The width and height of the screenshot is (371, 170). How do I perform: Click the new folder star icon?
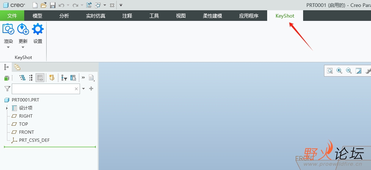[52, 77]
